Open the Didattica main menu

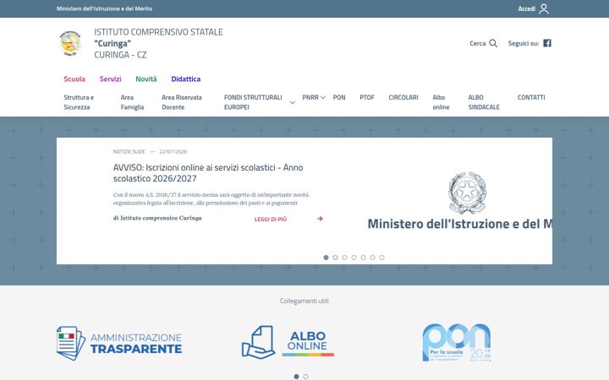185,79
